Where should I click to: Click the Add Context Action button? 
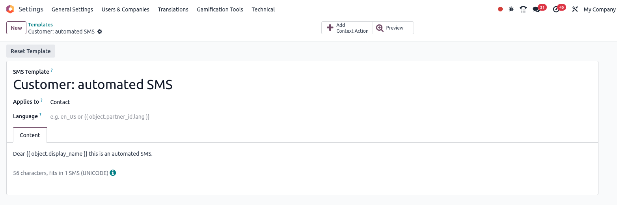click(x=347, y=28)
